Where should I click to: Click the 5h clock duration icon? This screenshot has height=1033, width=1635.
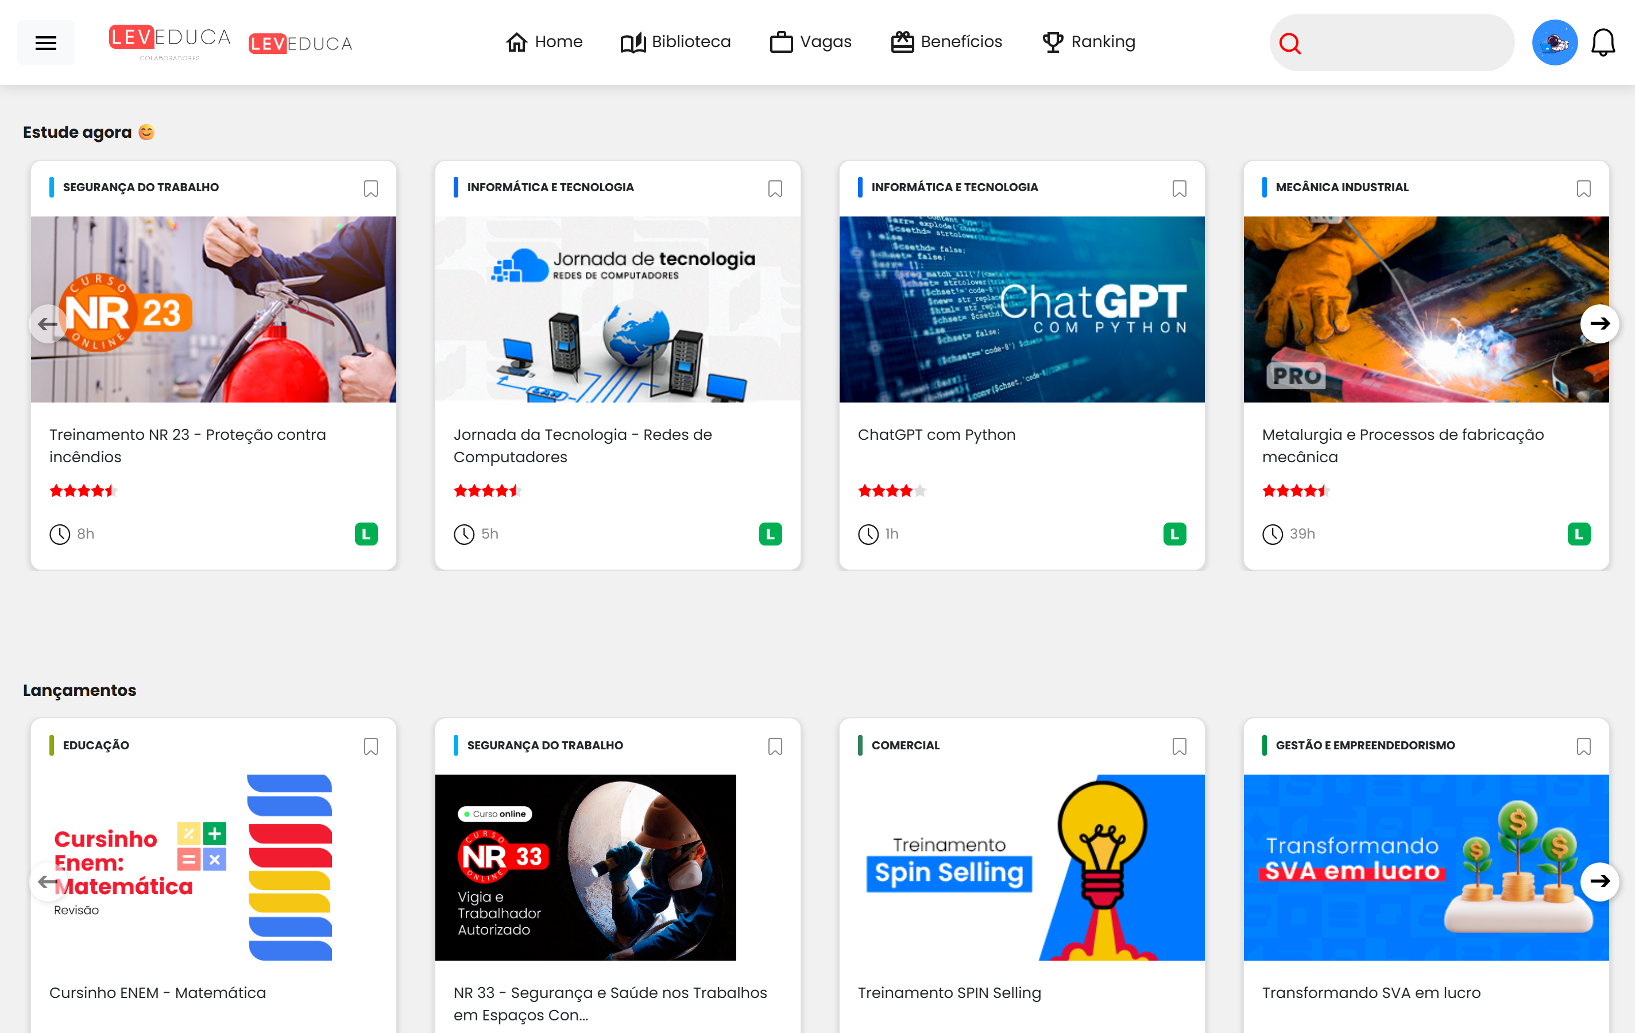tap(464, 534)
